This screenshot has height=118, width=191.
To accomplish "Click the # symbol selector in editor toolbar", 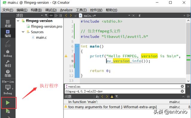I will tap(139, 15).
